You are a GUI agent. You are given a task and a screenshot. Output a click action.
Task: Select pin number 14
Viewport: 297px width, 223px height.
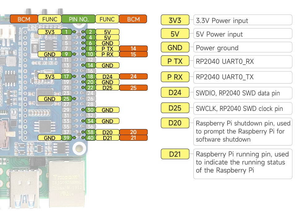click(x=91, y=65)
